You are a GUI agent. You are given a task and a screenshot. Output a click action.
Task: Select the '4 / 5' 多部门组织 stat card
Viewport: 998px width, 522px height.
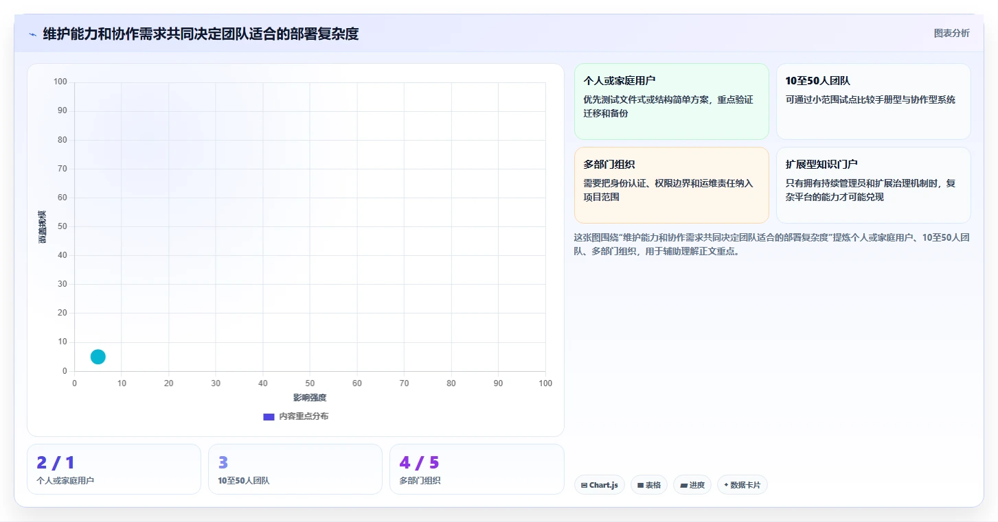point(477,469)
